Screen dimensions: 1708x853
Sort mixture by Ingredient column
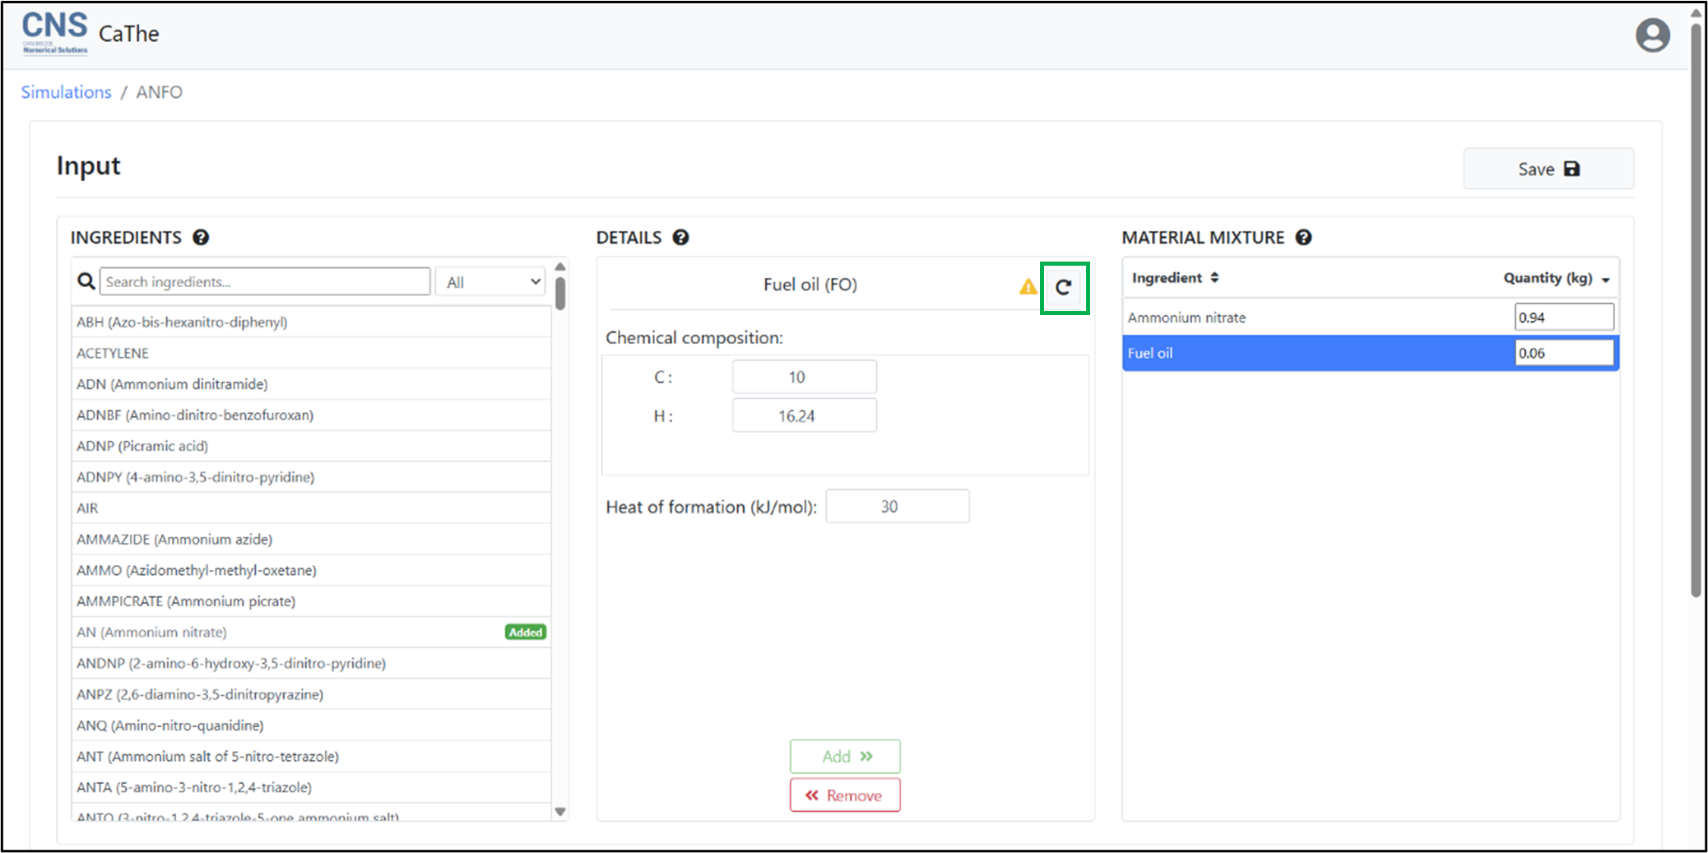1175,278
